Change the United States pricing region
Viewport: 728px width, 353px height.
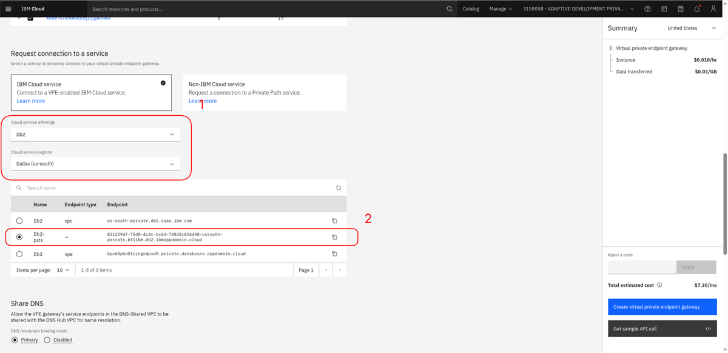(691, 28)
